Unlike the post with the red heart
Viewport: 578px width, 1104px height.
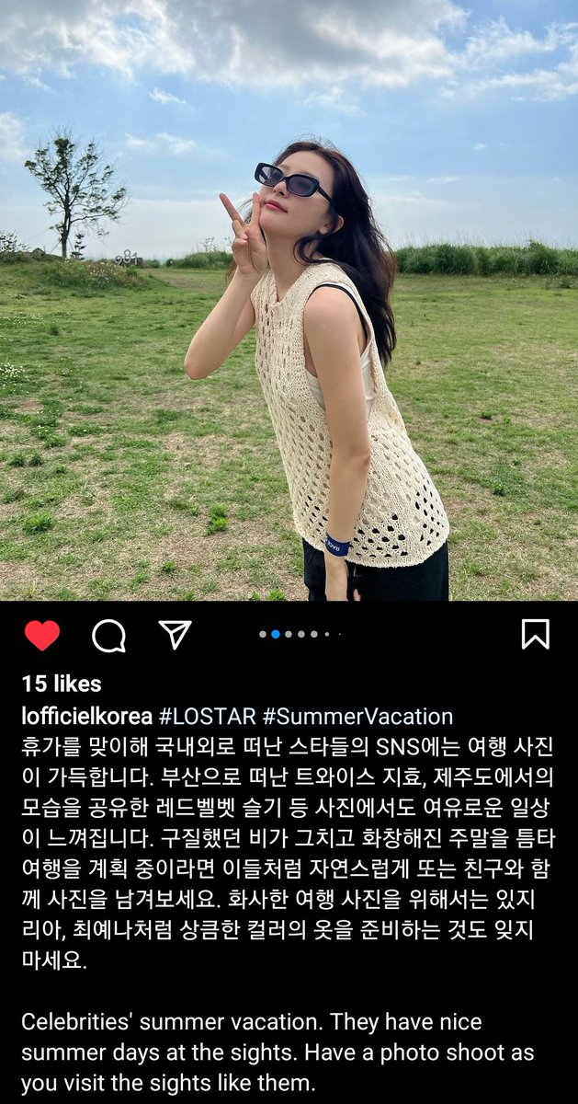41,635
